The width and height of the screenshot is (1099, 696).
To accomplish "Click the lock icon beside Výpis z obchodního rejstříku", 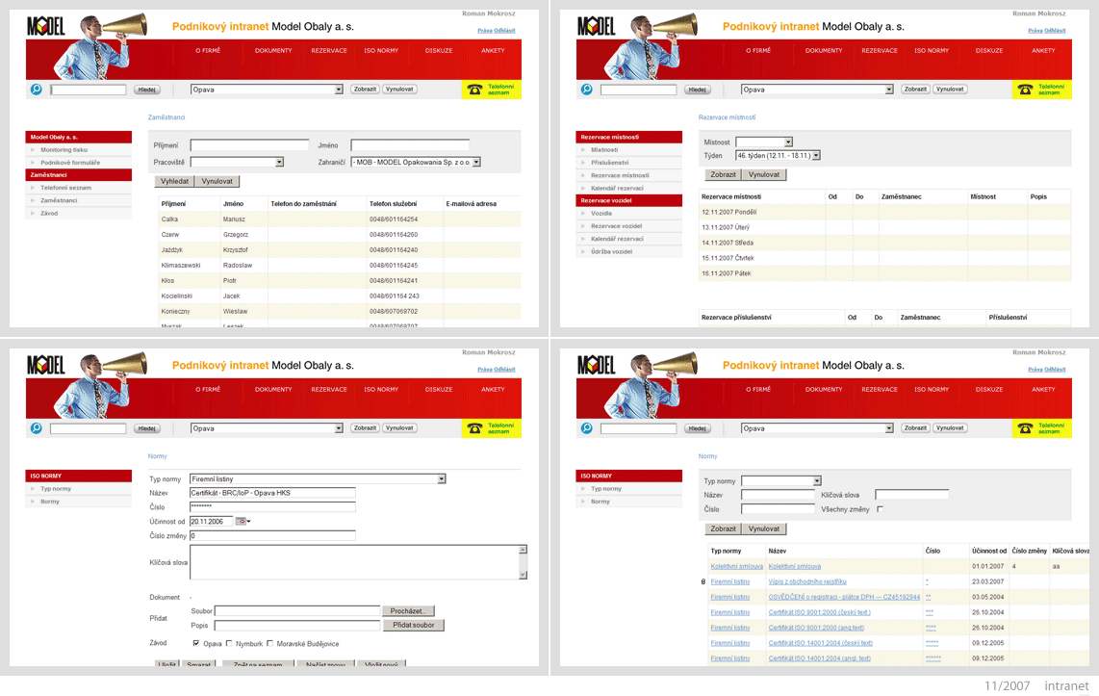I will (703, 581).
